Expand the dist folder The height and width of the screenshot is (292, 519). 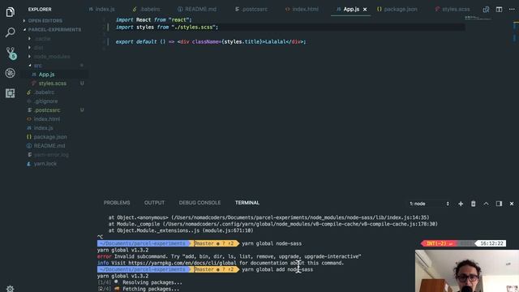(x=38, y=48)
